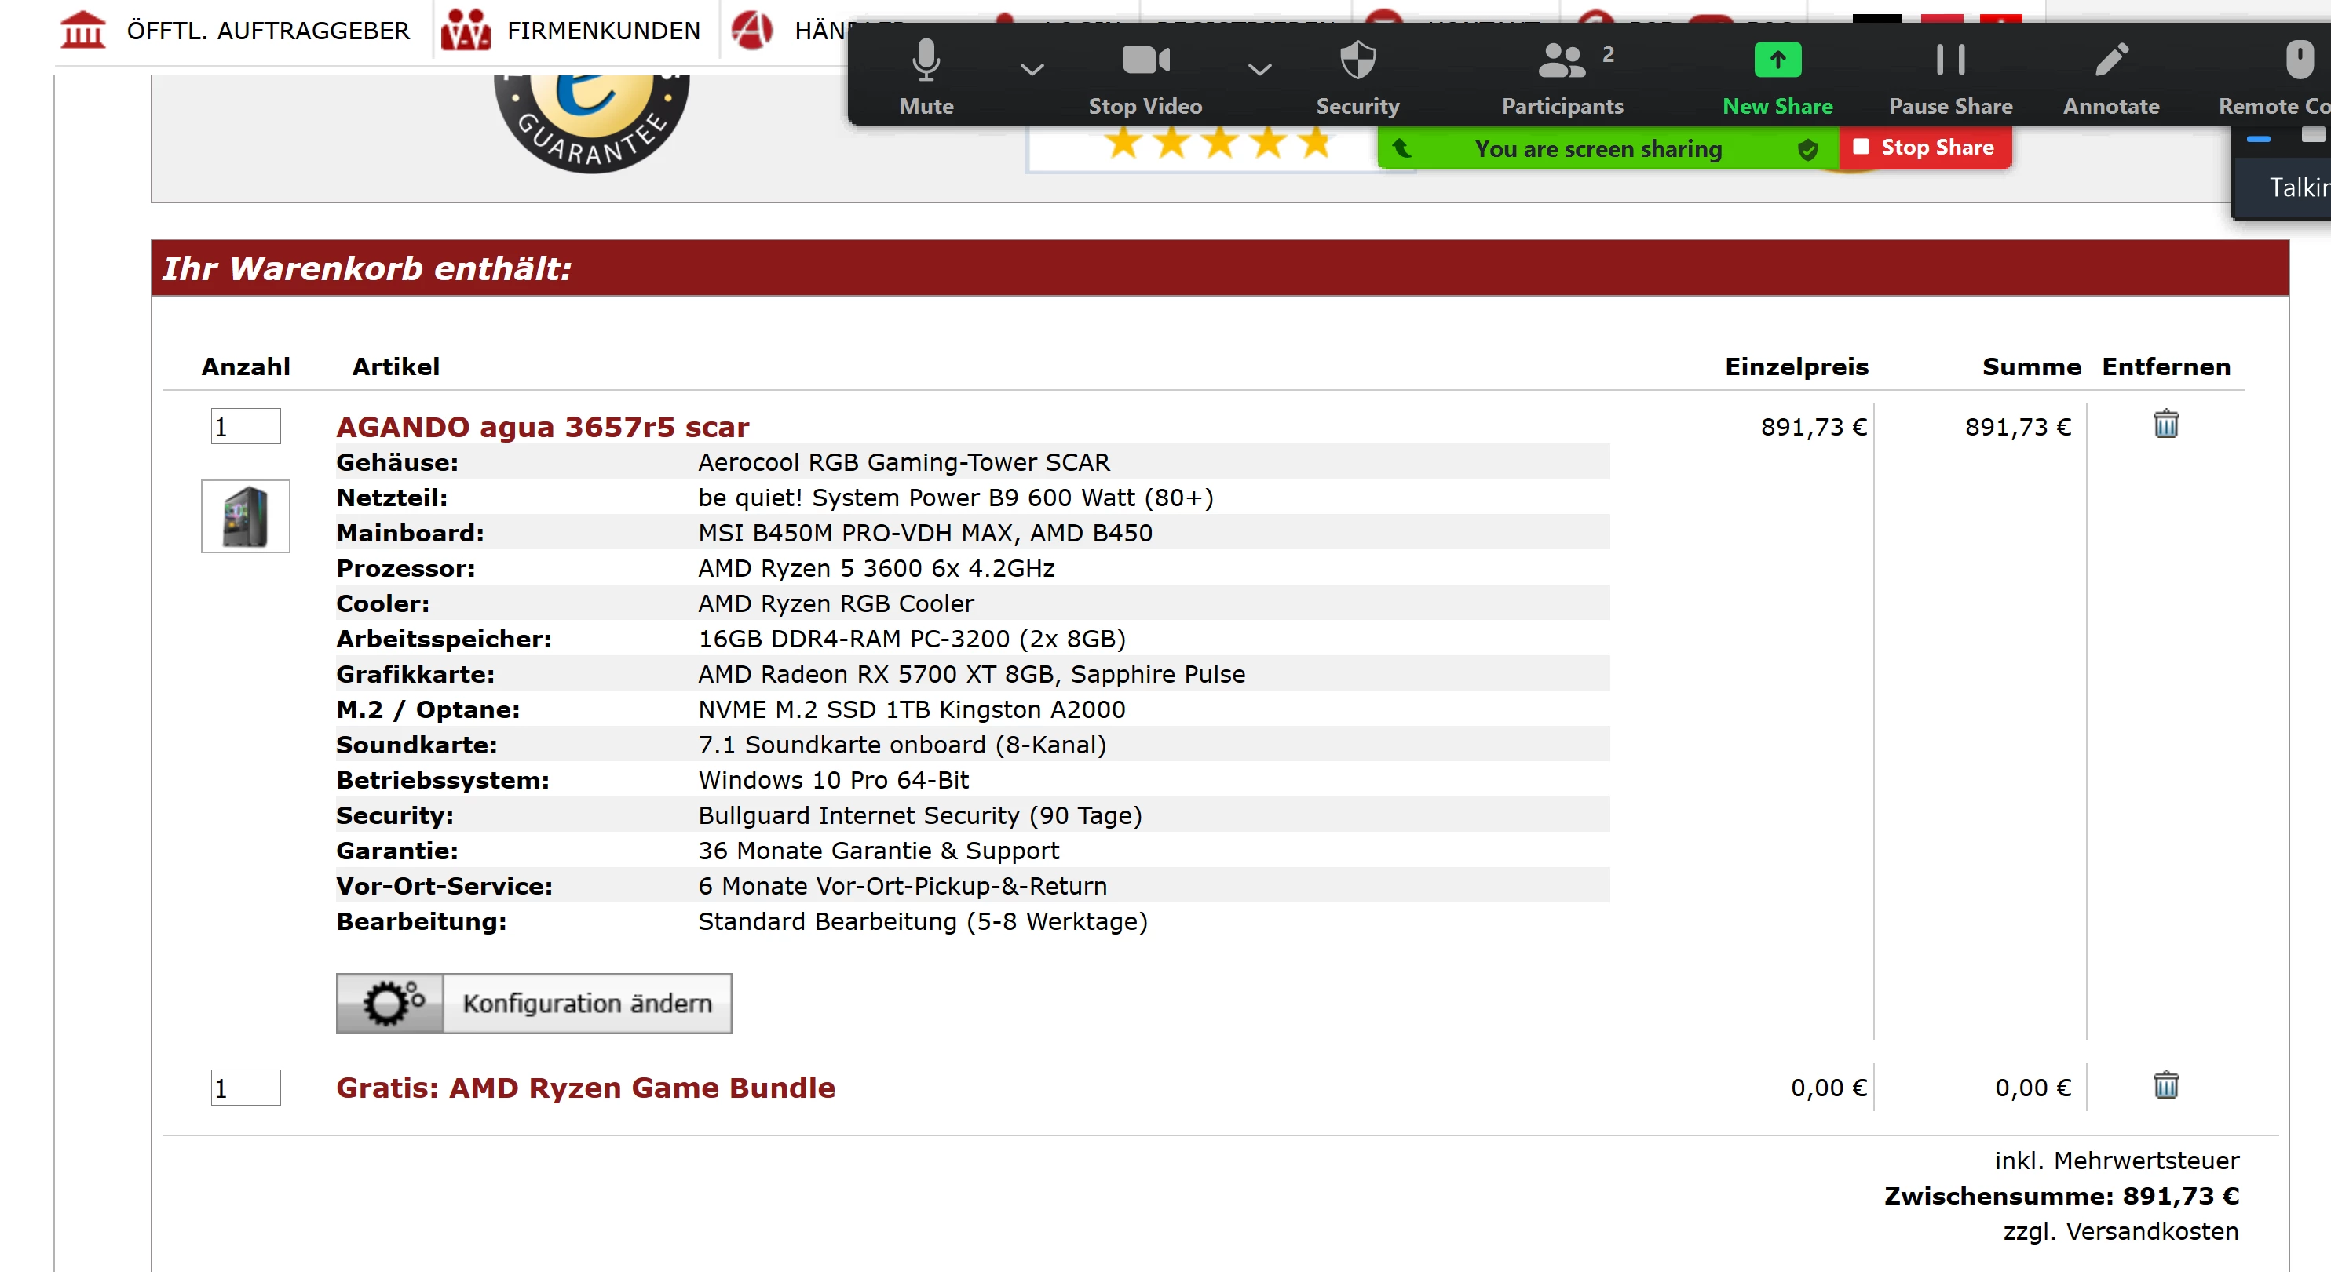Expand audio options arrow beside Mute

point(1032,69)
